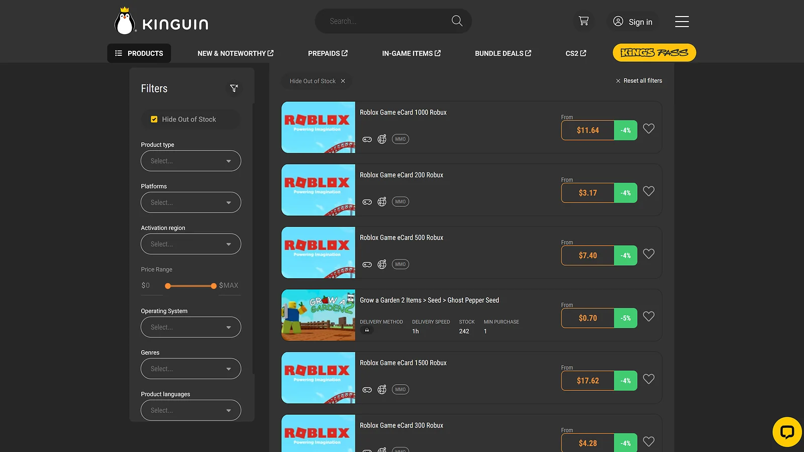Open NEW & NOTEWORTHY link
The width and height of the screenshot is (804, 452).
pyautogui.click(x=236, y=53)
